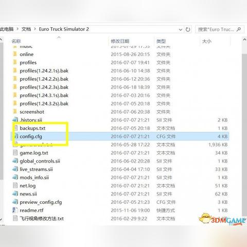This screenshot has height=247, width=247.
Task: Click the backups.txt file icon
Action: pos(15,128)
